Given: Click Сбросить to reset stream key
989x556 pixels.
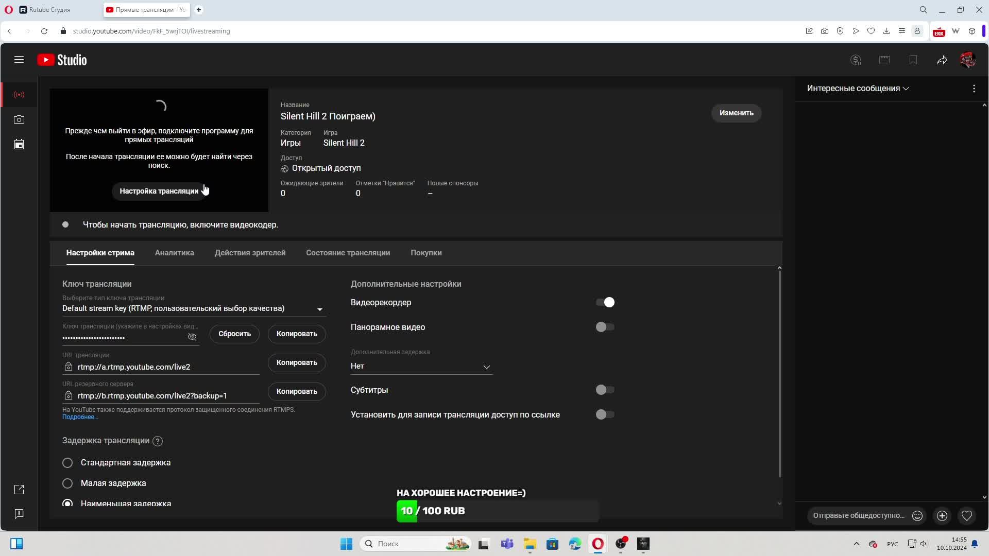Looking at the screenshot, I should tap(234, 334).
